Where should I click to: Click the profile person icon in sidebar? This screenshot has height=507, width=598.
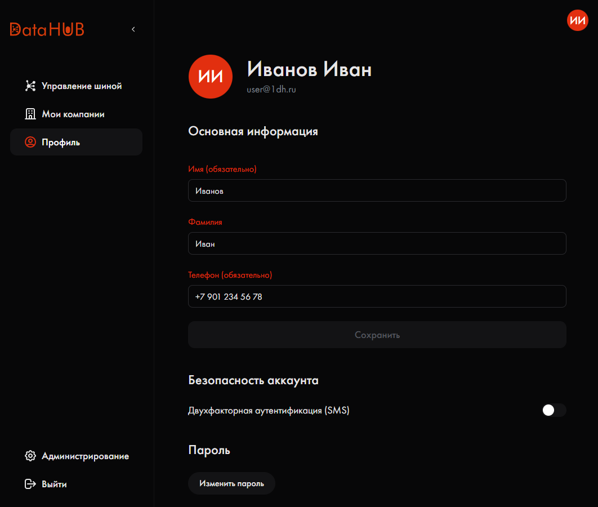click(30, 143)
